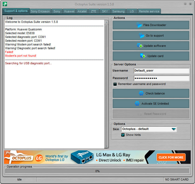The width and height of the screenshot is (195, 184).
Task: Click the Log scrollbar up arrow
Action: coord(106,22)
